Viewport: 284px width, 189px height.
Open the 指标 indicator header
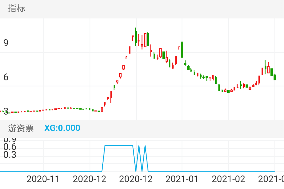(x=17, y=8)
